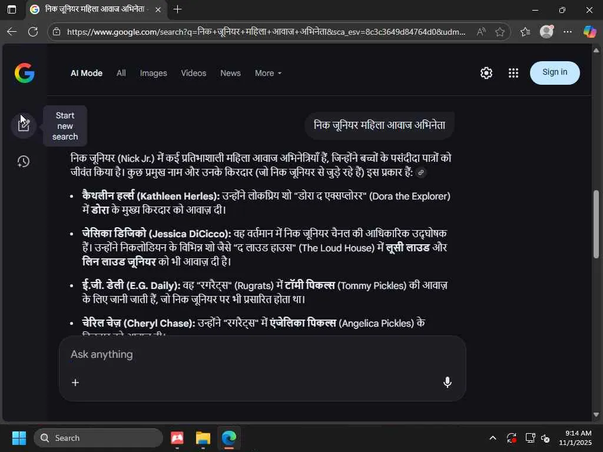Click the muted volume tray icon

point(545,438)
